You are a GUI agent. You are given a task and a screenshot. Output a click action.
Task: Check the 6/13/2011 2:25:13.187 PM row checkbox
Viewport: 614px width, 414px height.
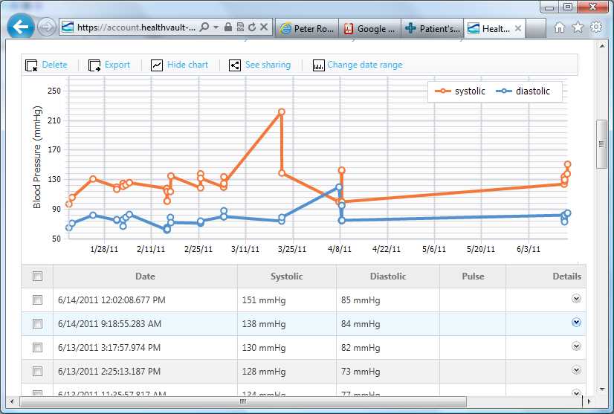[38, 371]
